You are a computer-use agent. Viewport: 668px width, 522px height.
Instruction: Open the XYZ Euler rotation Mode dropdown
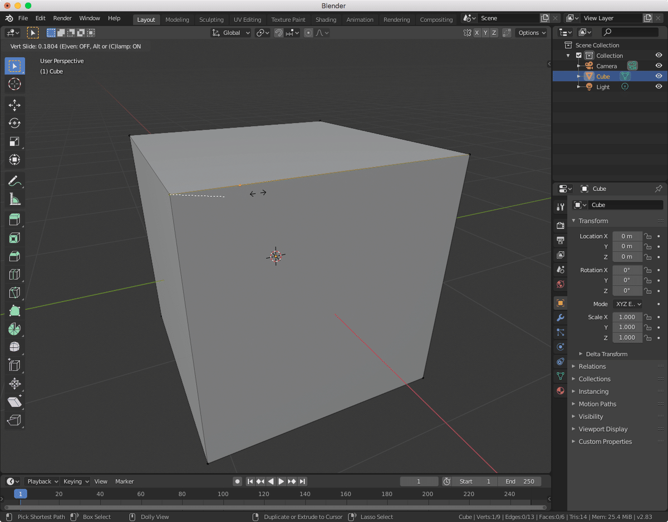click(628, 304)
